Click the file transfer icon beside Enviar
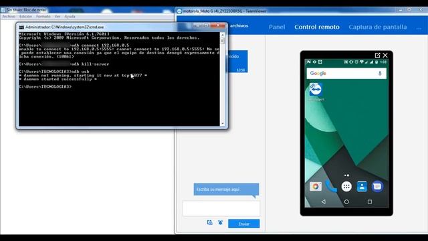The image size is (428, 241). [209, 223]
